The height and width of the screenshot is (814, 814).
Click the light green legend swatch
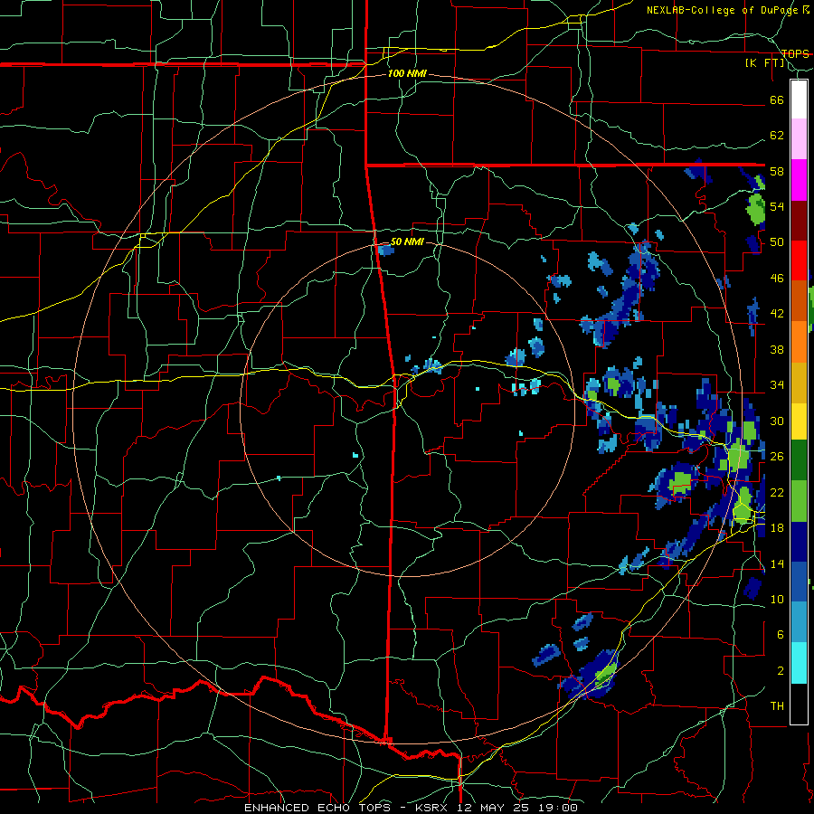pyautogui.click(x=799, y=501)
